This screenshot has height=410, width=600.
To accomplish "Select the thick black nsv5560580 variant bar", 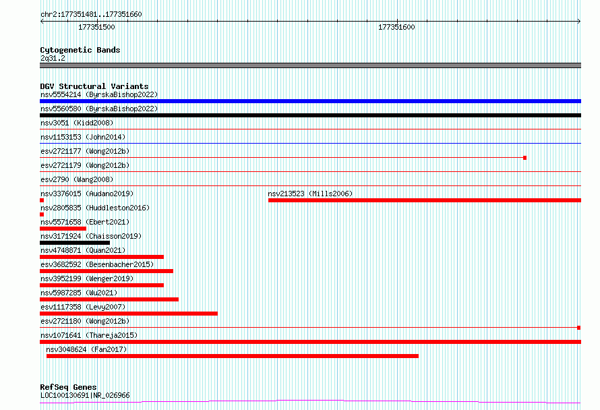I will click(310, 115).
